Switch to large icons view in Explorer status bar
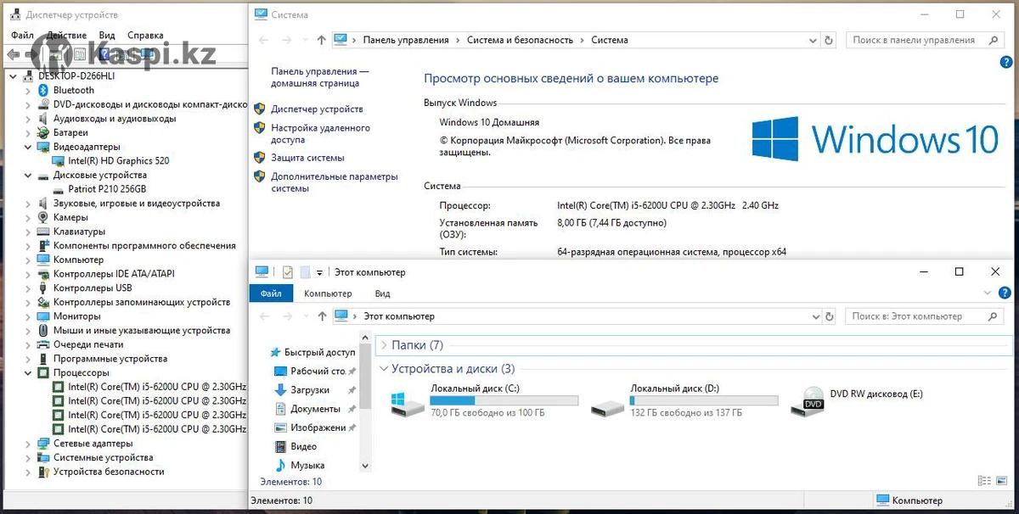 [x=1002, y=482]
